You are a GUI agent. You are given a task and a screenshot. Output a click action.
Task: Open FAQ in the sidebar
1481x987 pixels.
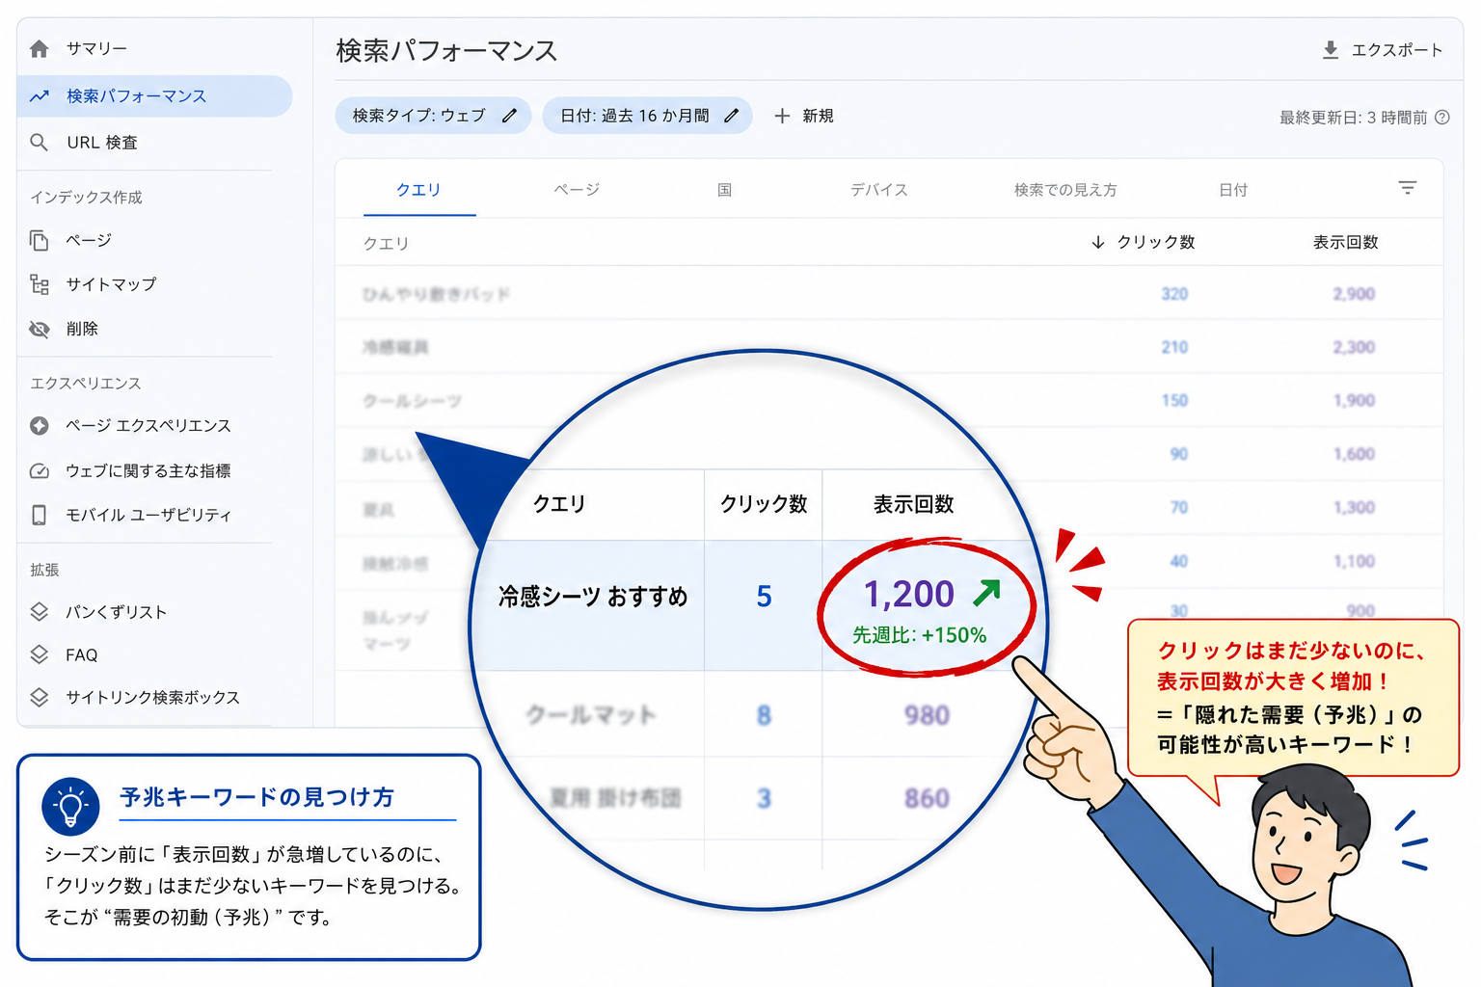click(82, 655)
